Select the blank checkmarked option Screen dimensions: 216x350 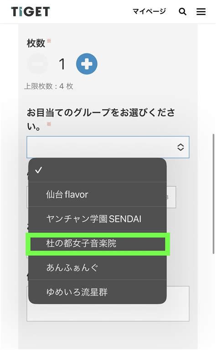click(98, 170)
